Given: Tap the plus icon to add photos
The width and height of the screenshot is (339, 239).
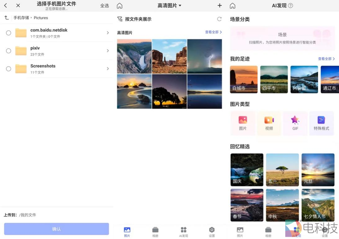Looking at the screenshot, I should coord(219,5).
